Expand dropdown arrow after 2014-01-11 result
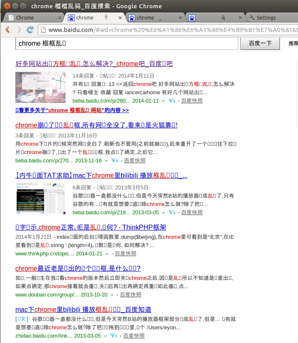 [163, 101]
